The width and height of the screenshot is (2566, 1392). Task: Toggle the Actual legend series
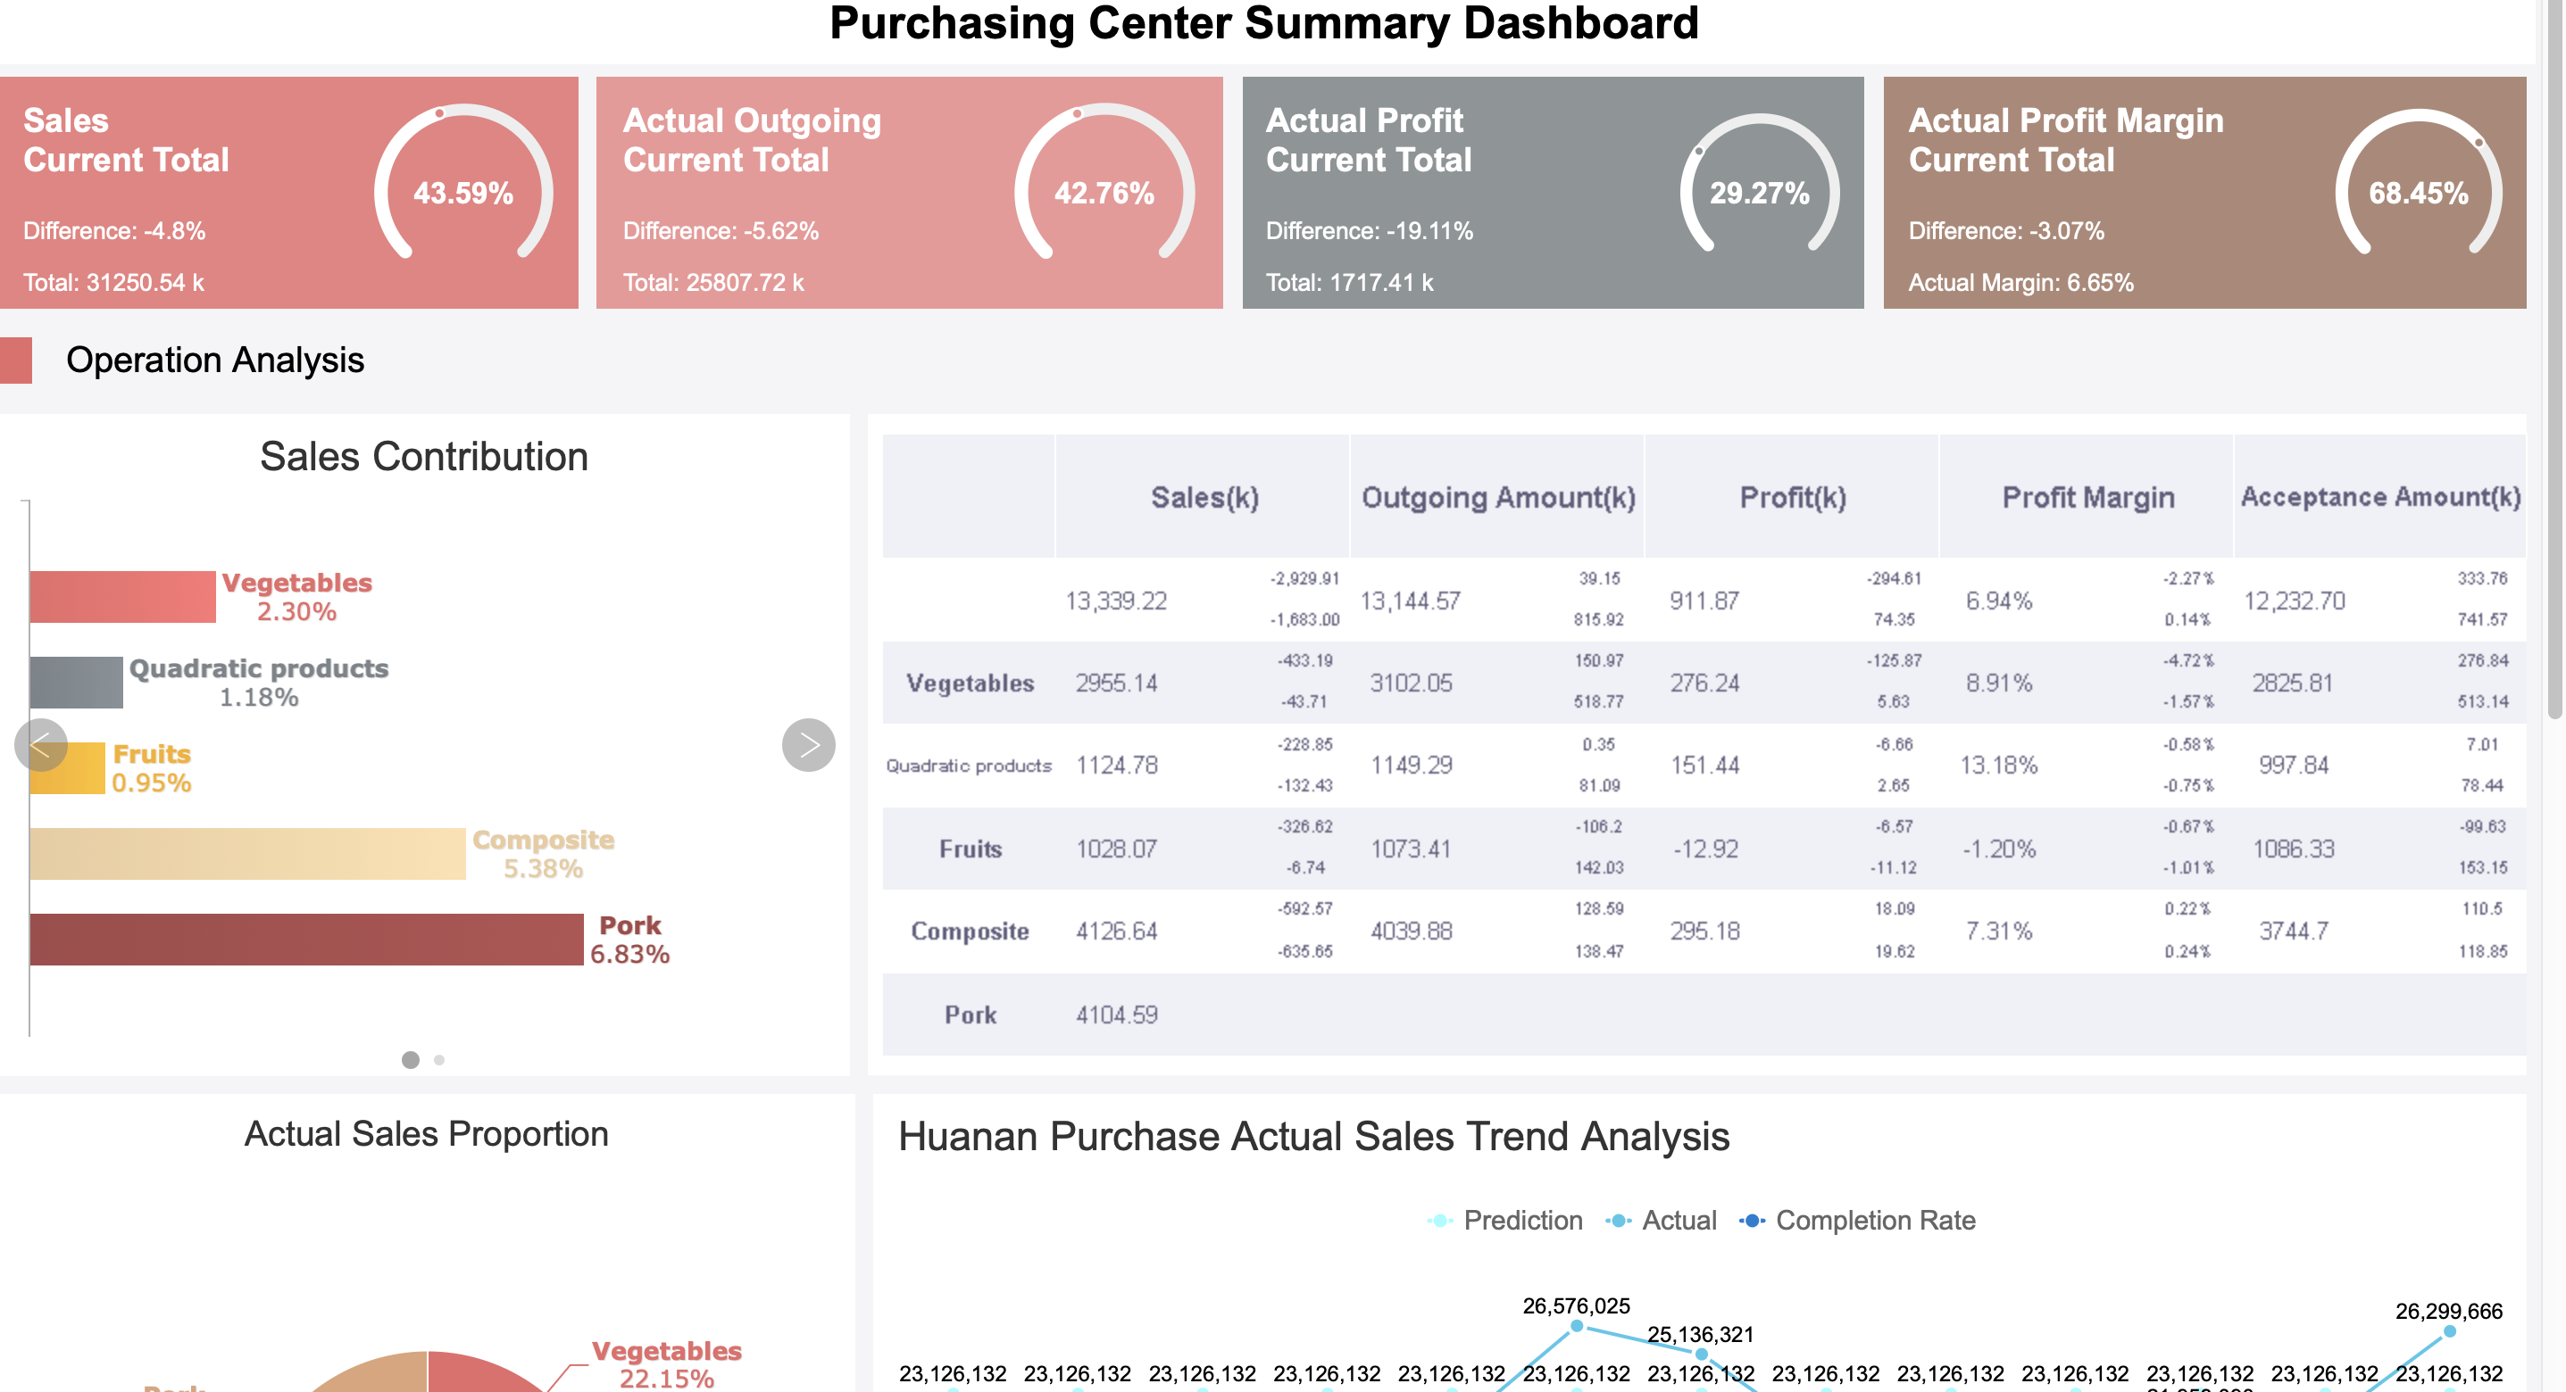1661,1220
